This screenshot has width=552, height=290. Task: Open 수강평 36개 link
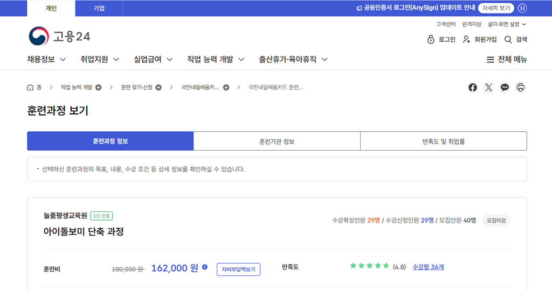(428, 267)
